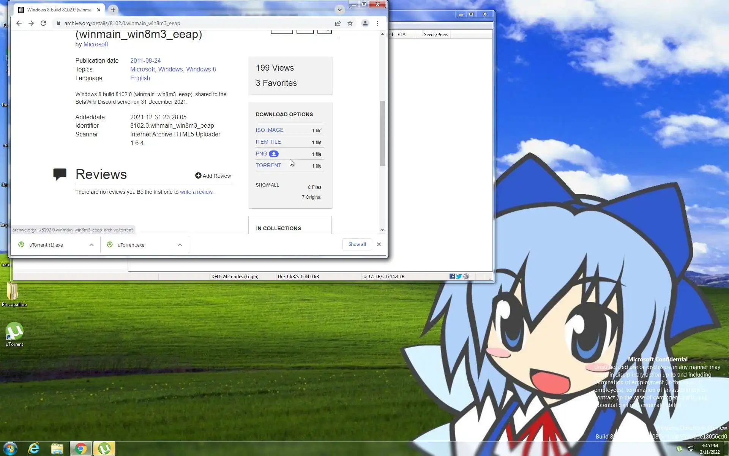Click the page vertical scrollbar thumb
729x456 pixels.
tap(382, 133)
